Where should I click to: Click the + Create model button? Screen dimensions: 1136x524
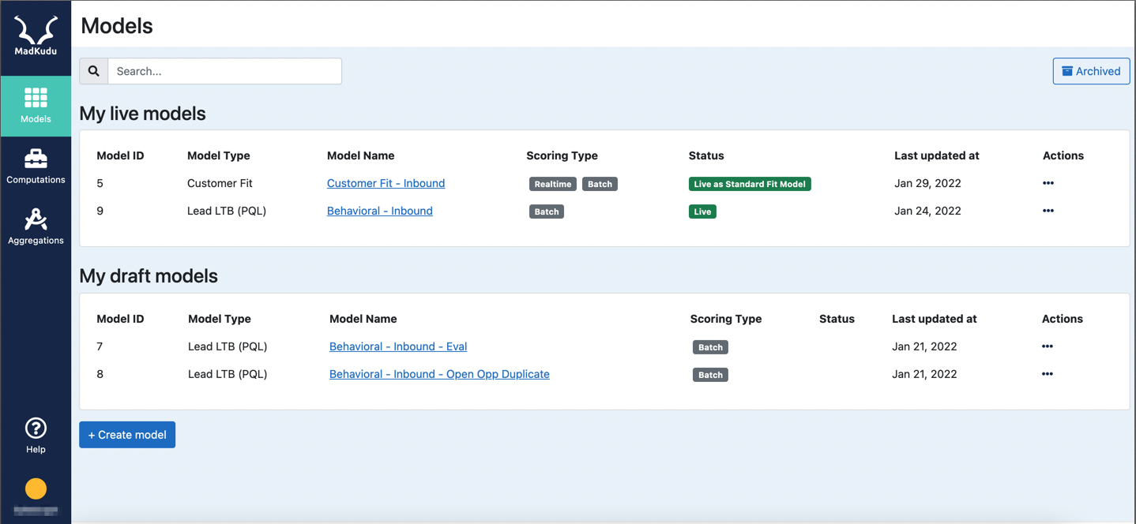[x=127, y=435]
